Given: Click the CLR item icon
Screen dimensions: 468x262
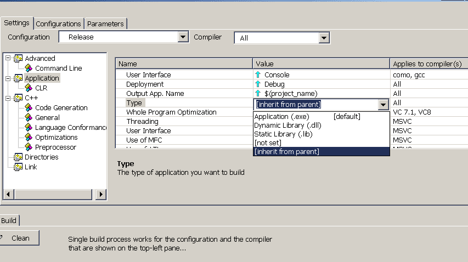Looking at the screenshot, I should point(29,88).
